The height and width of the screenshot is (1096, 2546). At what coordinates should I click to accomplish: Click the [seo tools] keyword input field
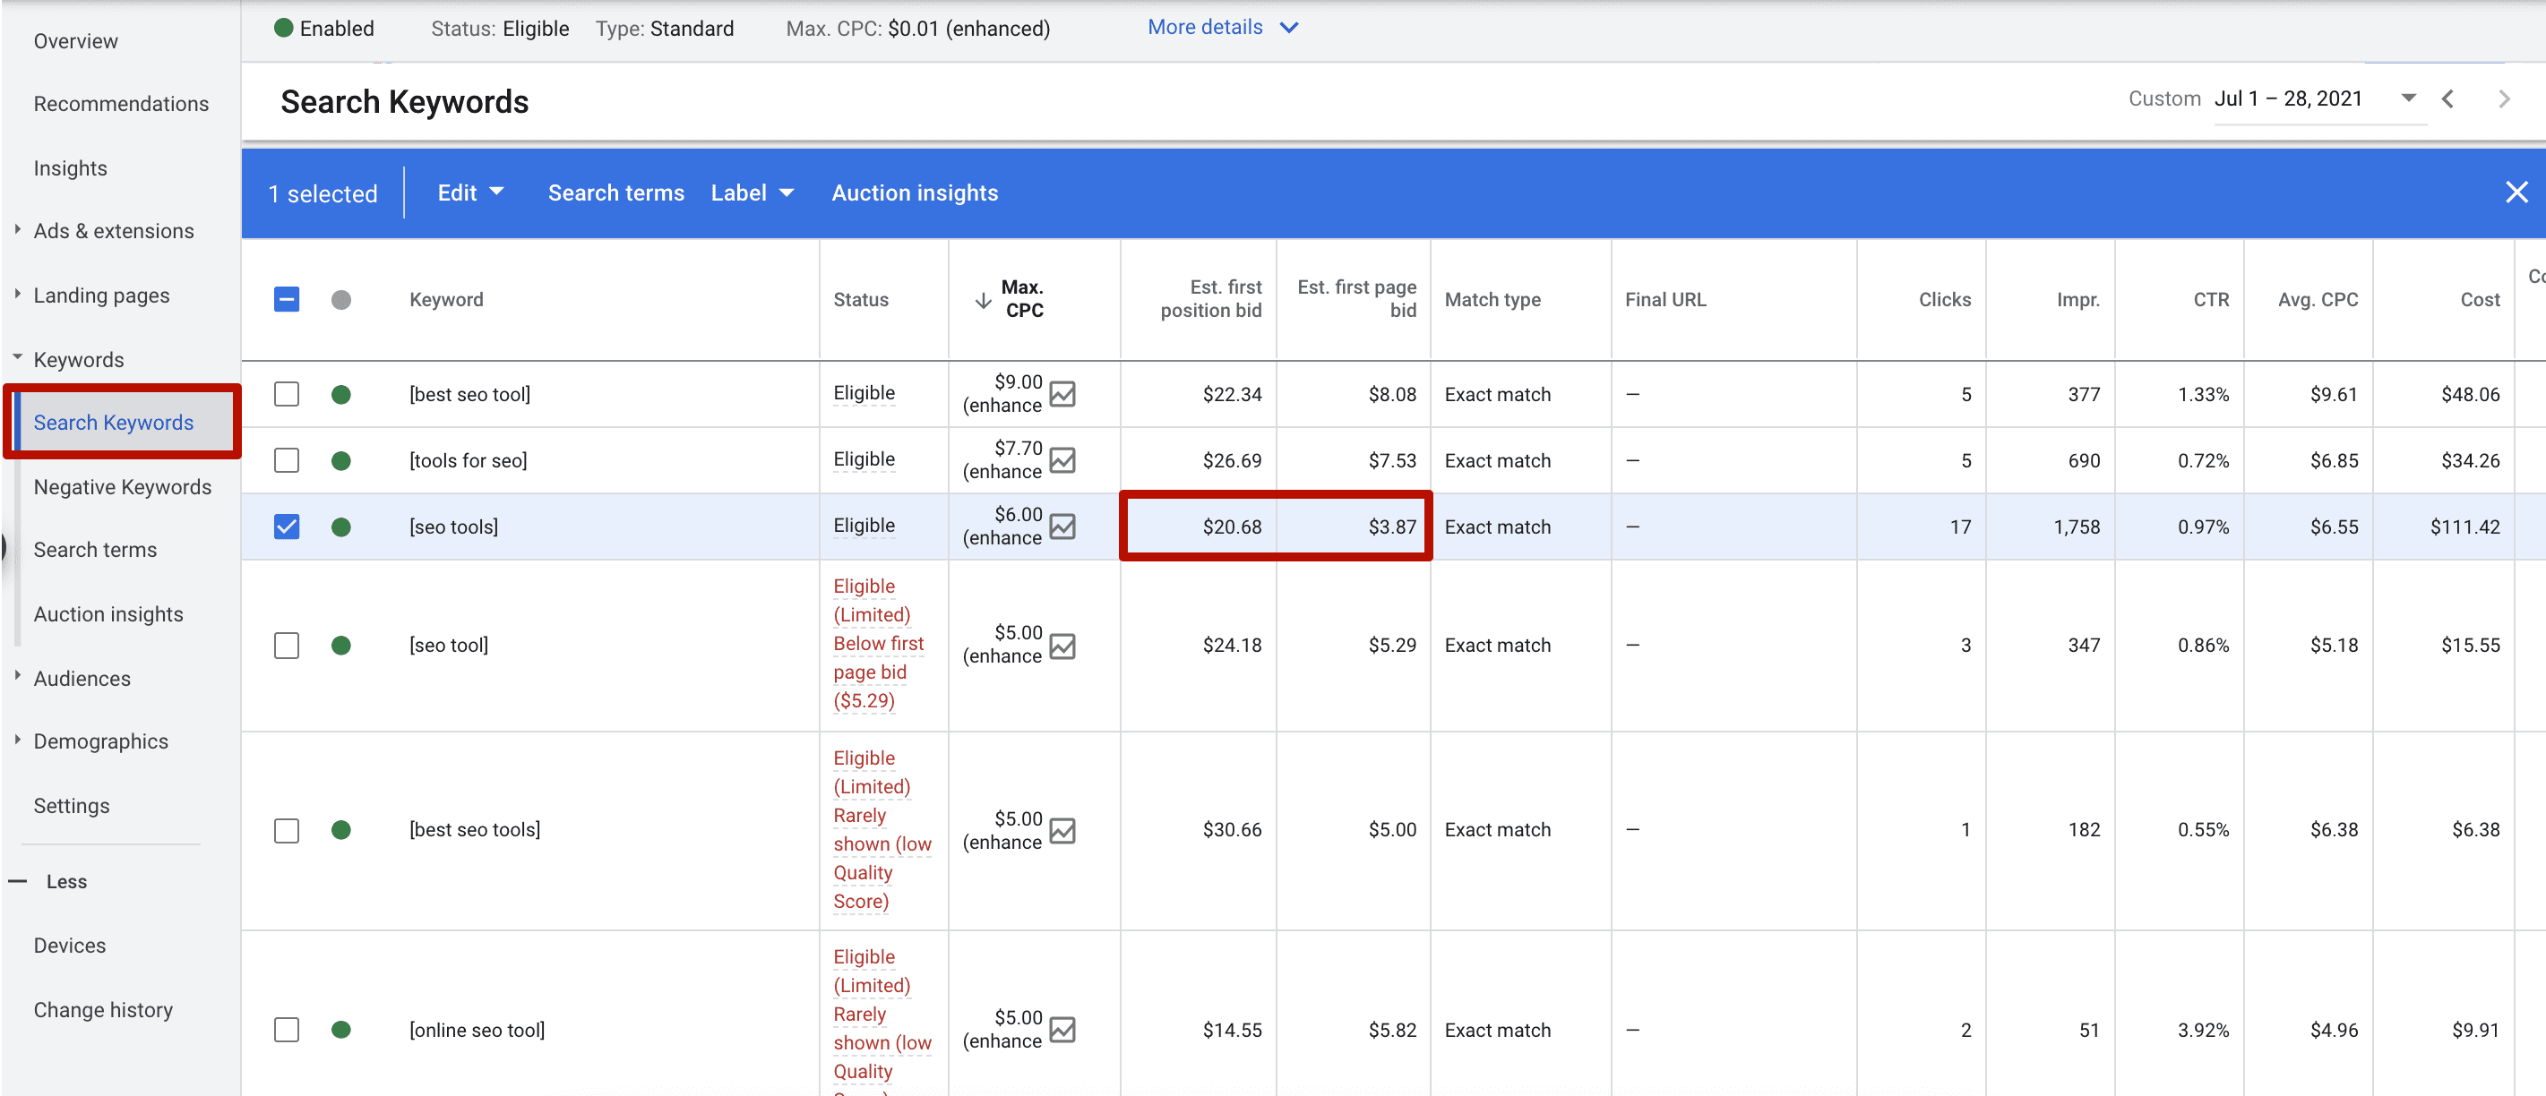(455, 527)
